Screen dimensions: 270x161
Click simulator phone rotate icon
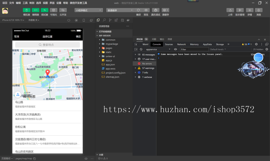[x=84, y=20]
